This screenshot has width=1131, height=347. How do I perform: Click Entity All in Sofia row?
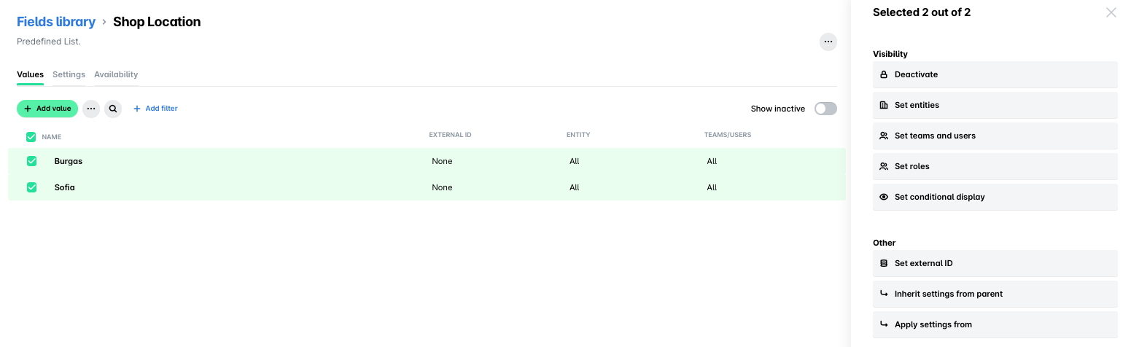point(575,187)
